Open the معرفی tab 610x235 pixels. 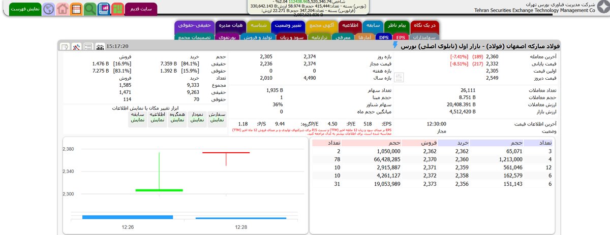point(344,37)
